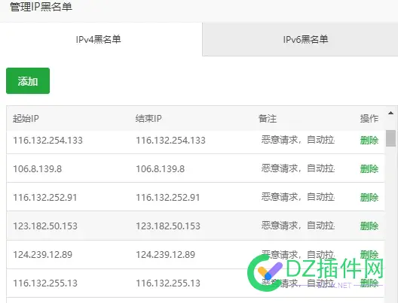Switch to the IPv4黑名单 tab

(101, 40)
